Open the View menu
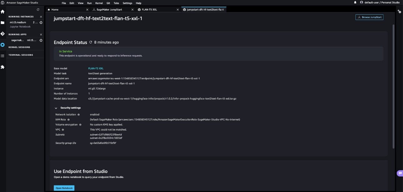 (x=80, y=3)
